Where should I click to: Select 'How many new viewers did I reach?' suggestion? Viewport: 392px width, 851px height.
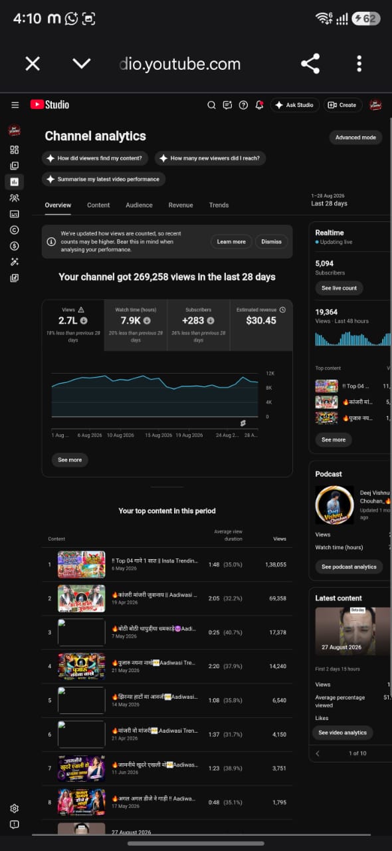(x=211, y=158)
